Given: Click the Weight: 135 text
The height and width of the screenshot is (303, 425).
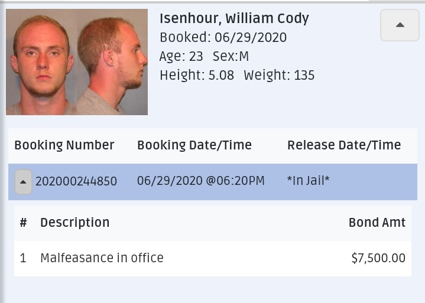Looking at the screenshot, I should point(279,75).
